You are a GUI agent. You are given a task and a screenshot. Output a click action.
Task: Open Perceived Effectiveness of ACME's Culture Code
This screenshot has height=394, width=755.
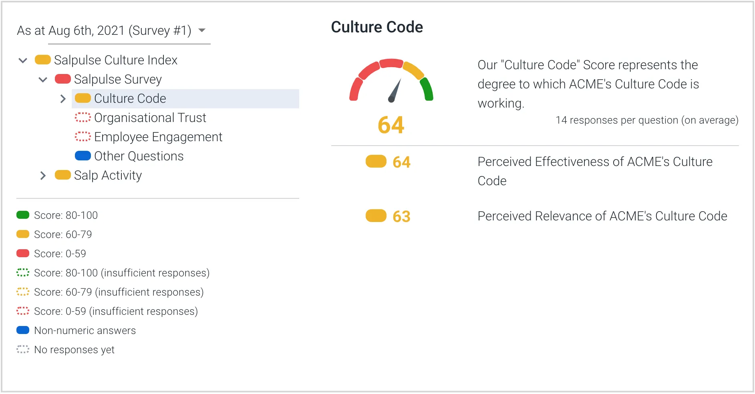coord(595,171)
